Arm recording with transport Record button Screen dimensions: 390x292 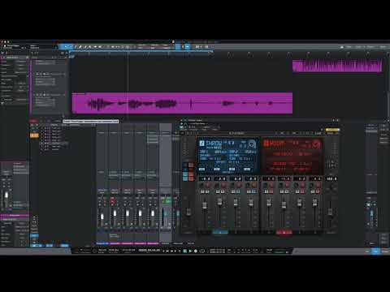click(x=196, y=251)
